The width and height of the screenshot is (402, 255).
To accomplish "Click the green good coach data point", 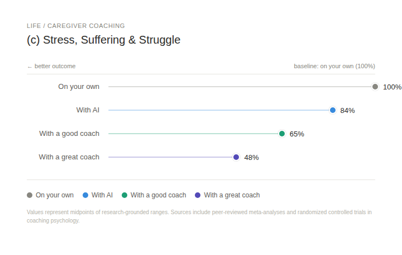I will pos(282,134).
